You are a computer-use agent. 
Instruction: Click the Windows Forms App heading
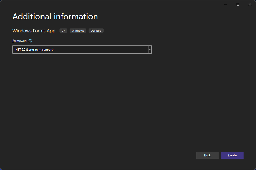pyautogui.click(x=34, y=31)
